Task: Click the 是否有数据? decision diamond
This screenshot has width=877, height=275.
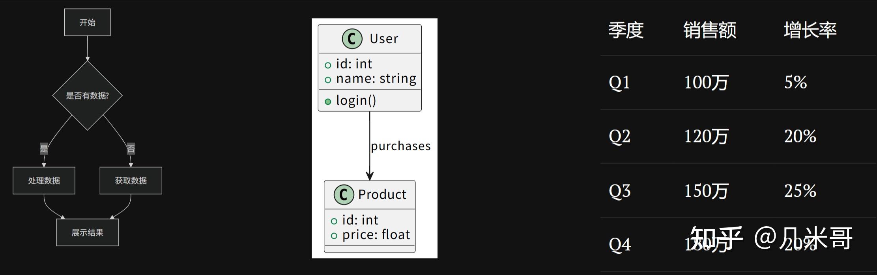Action: (x=87, y=95)
